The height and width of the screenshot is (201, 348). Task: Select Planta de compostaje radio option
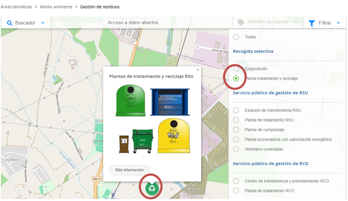(236, 130)
